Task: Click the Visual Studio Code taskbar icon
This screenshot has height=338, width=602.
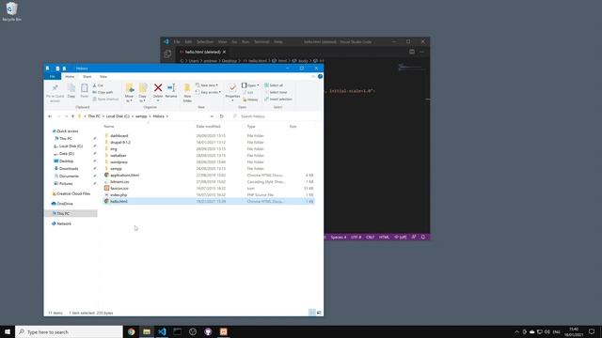Action: (162, 331)
